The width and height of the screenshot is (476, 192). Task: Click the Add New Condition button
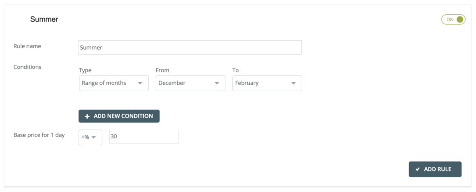click(119, 116)
